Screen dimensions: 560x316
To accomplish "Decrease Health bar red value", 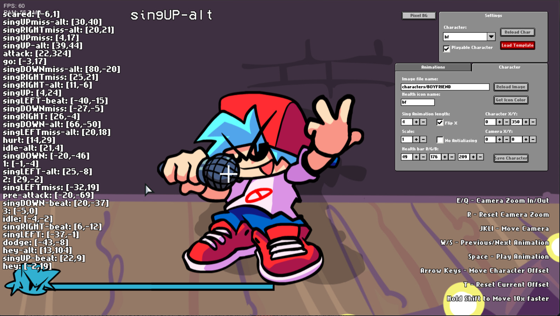I will [424, 157].
